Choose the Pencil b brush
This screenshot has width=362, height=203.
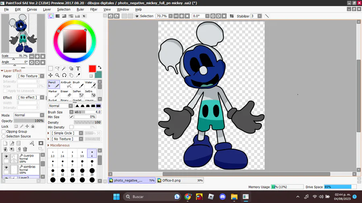click(x=54, y=84)
